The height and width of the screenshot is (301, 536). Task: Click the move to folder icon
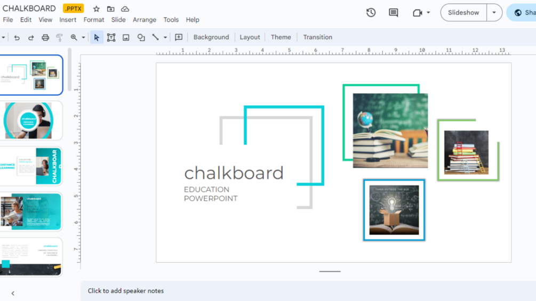point(111,9)
